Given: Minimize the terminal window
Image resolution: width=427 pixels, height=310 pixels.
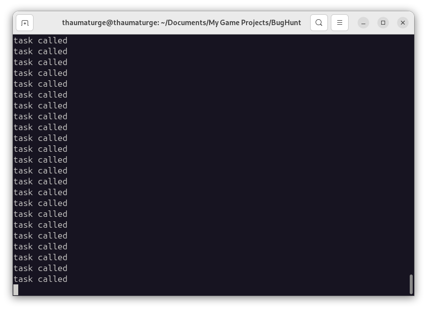Looking at the screenshot, I should 363,23.
